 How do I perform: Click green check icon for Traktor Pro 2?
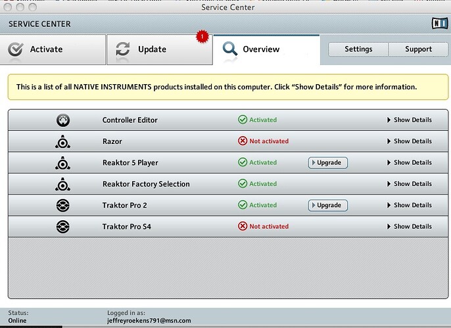tap(243, 204)
